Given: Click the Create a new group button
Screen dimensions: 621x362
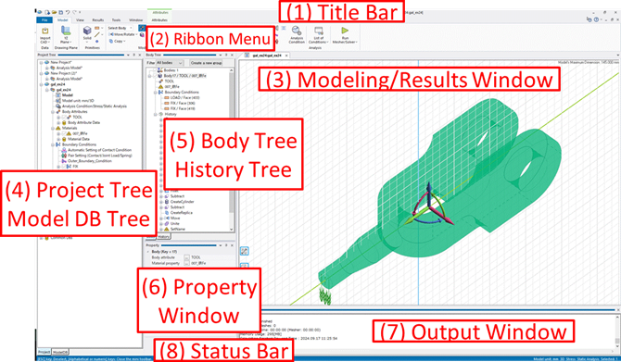Looking at the screenshot, I should click(206, 63).
